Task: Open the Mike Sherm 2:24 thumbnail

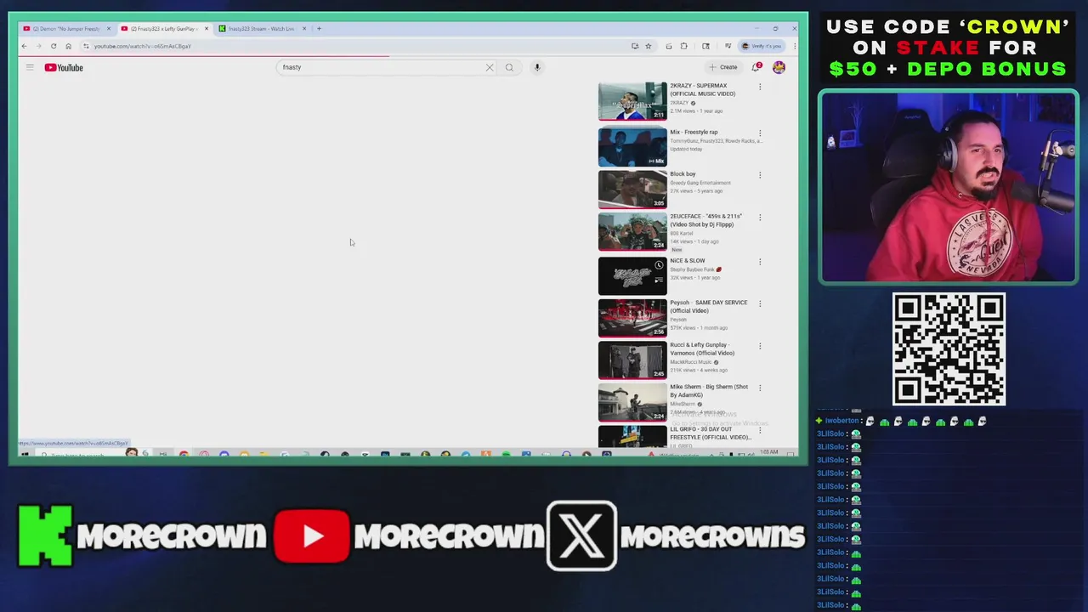Action: click(632, 402)
